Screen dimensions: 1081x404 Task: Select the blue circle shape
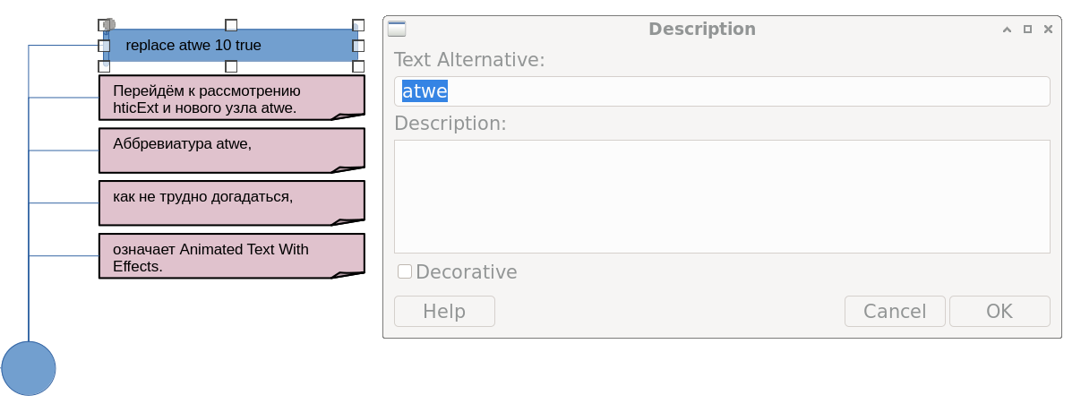(x=29, y=368)
